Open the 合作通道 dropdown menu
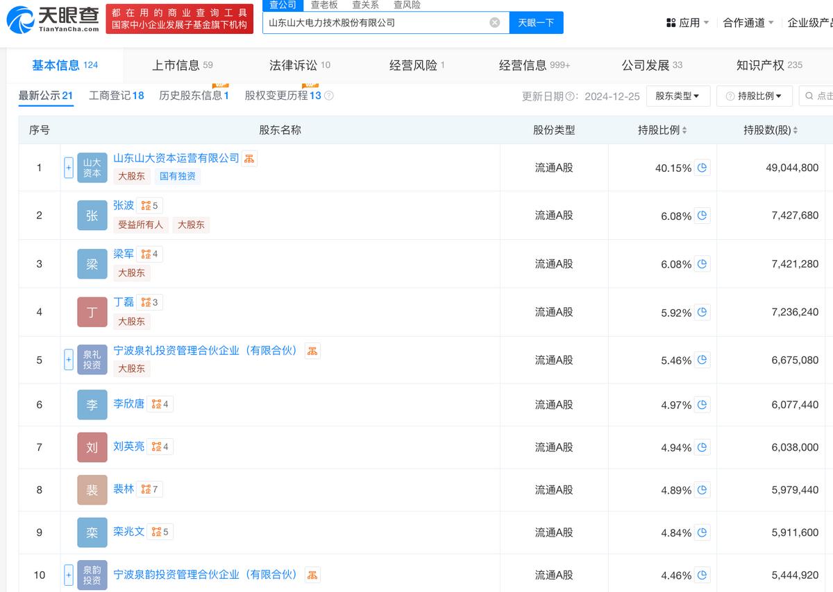 (748, 23)
